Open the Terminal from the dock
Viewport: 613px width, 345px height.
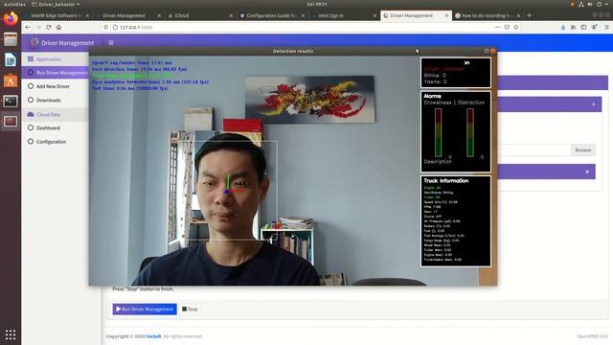click(x=11, y=101)
